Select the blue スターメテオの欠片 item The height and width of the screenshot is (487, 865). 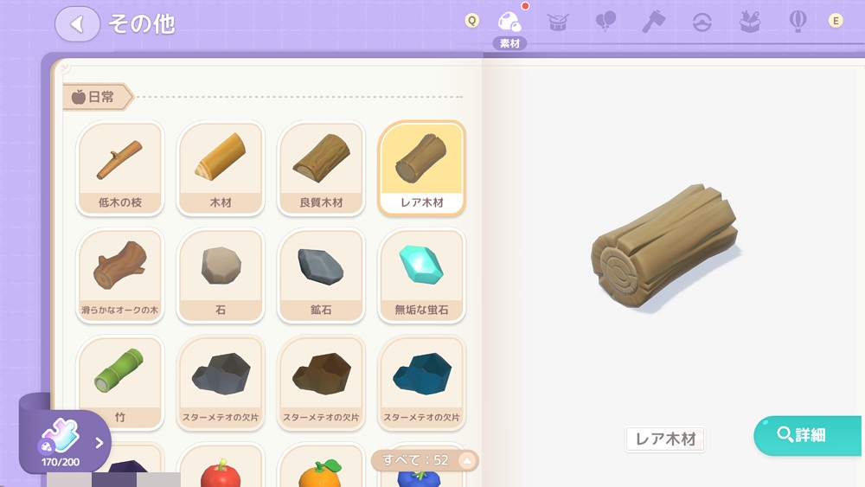tap(421, 382)
